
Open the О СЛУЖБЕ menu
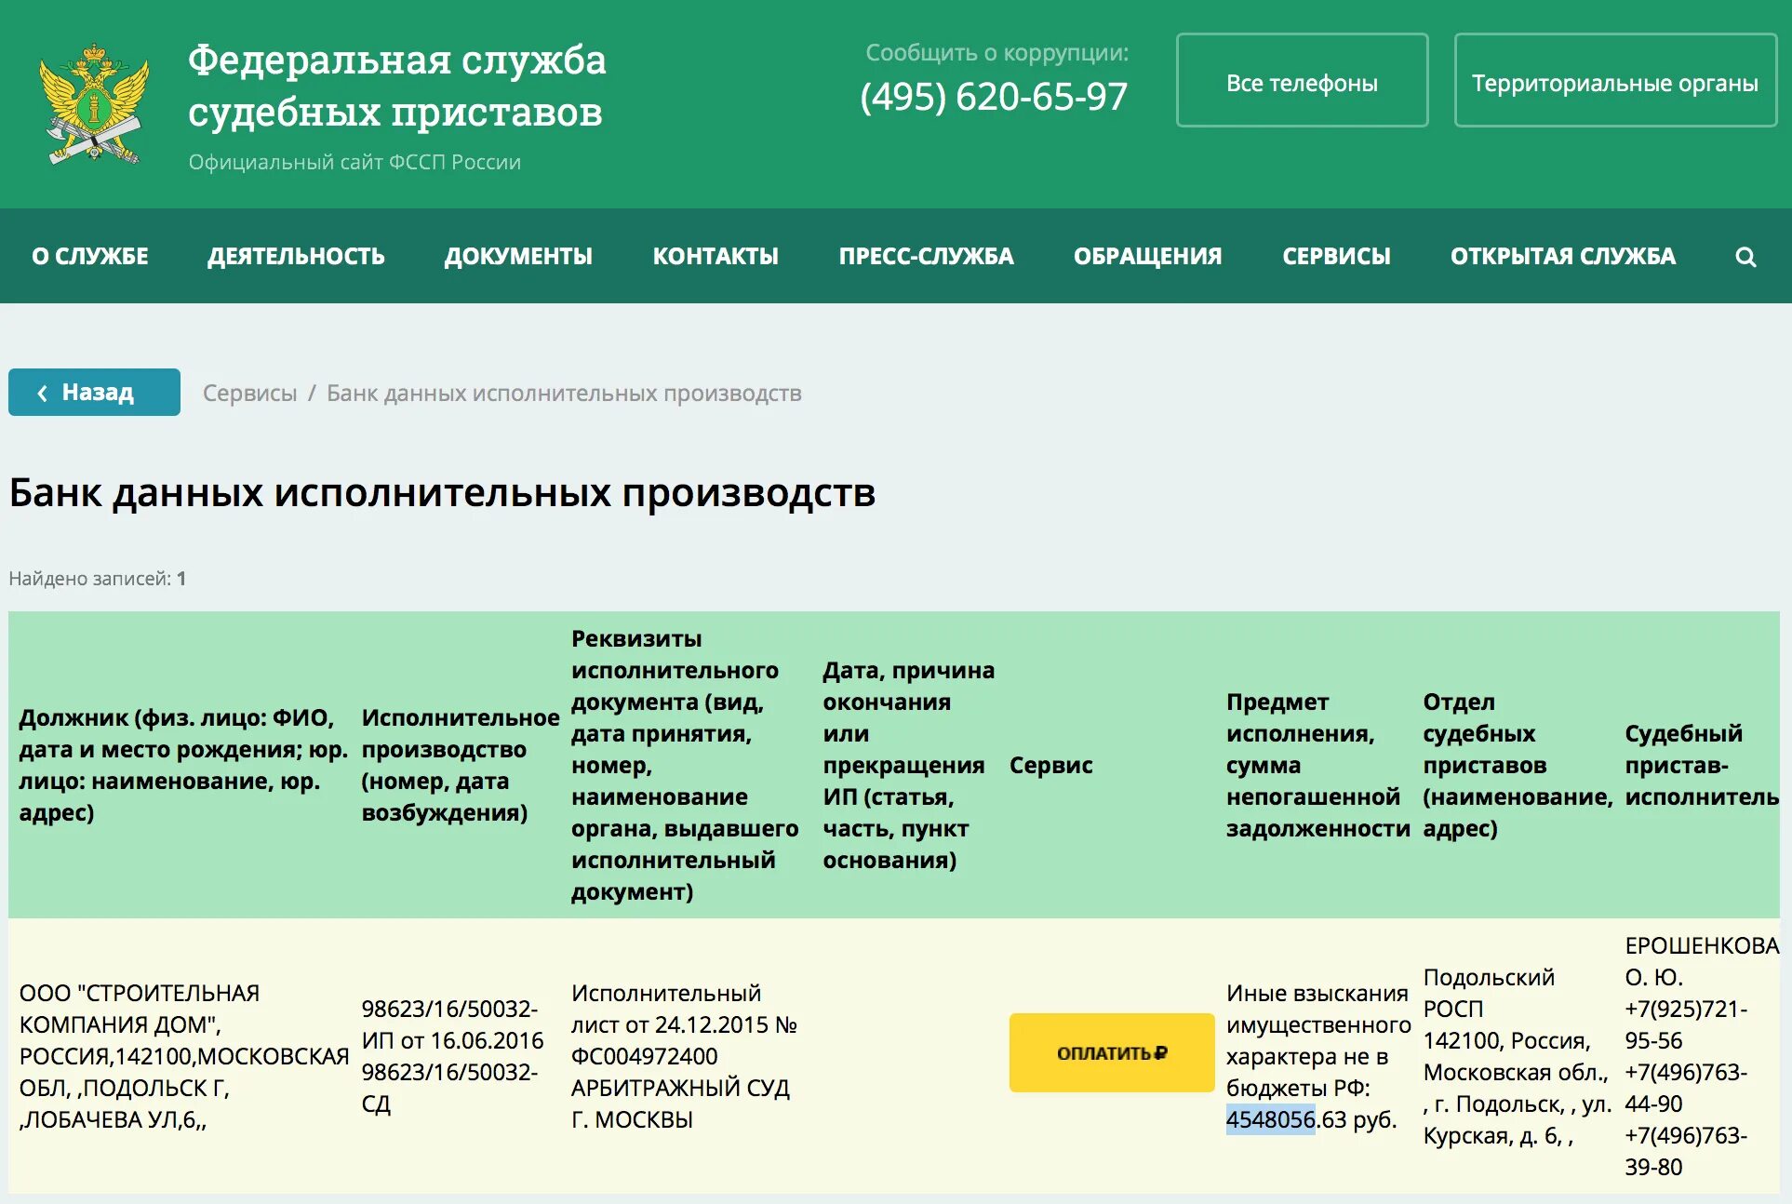(x=90, y=257)
